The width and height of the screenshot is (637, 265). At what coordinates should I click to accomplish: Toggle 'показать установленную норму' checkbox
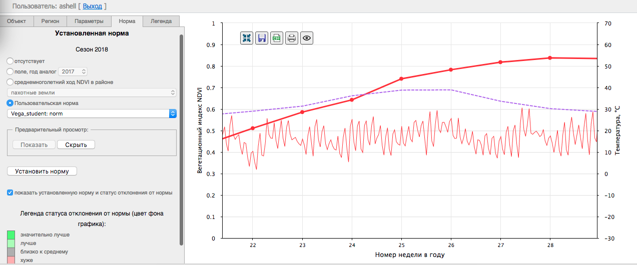pyautogui.click(x=10, y=192)
